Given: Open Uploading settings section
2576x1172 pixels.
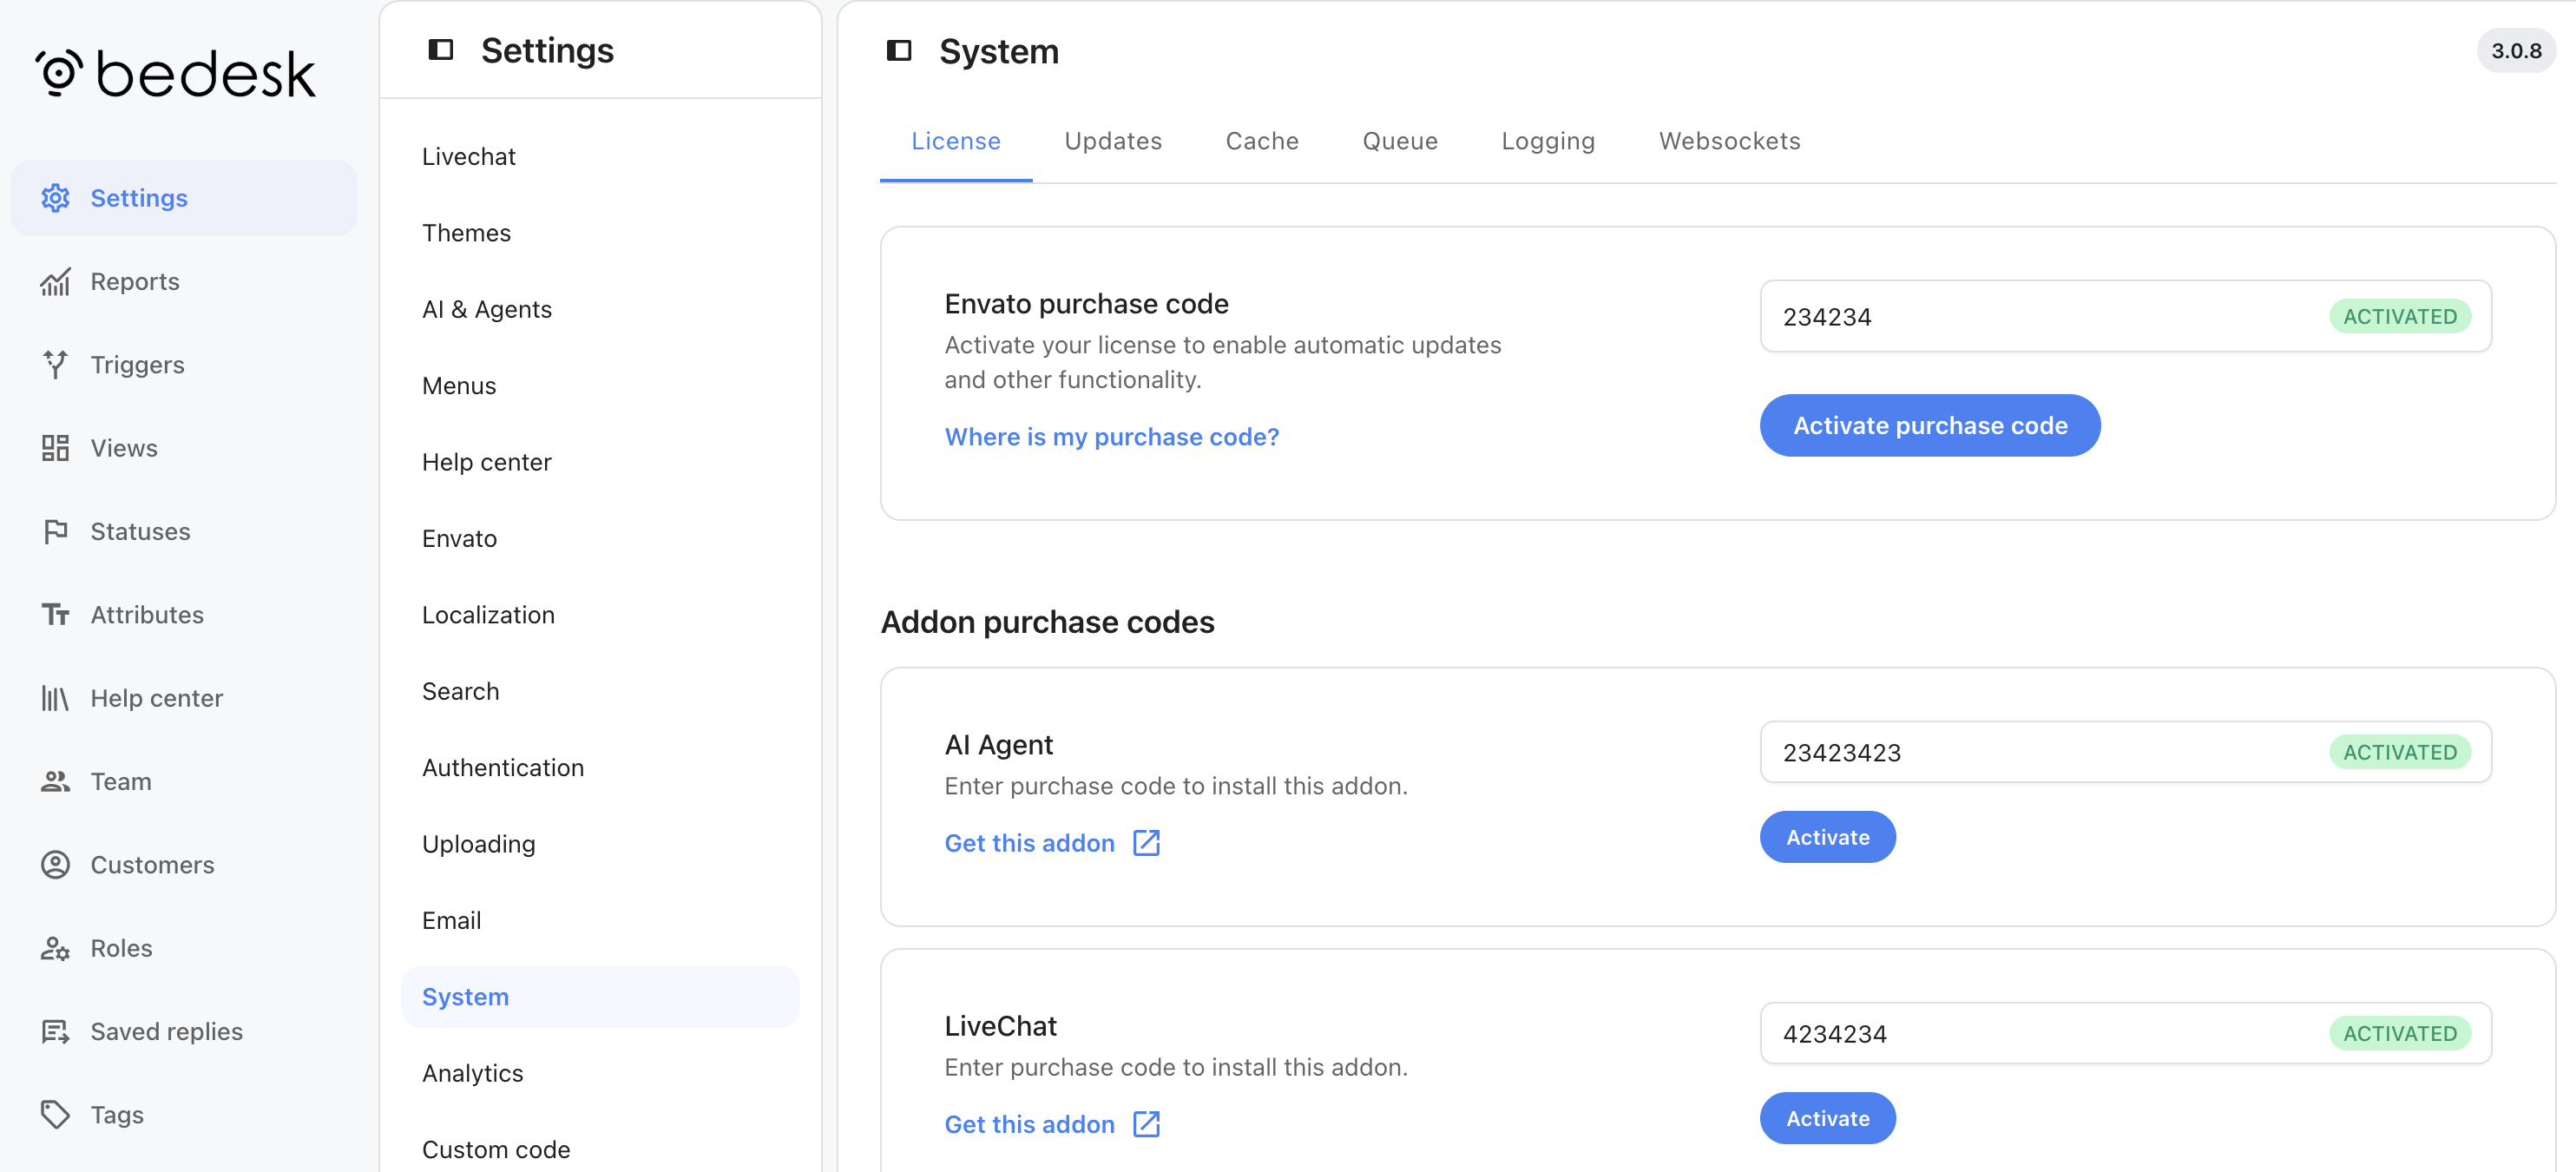Looking at the screenshot, I should point(600,844).
